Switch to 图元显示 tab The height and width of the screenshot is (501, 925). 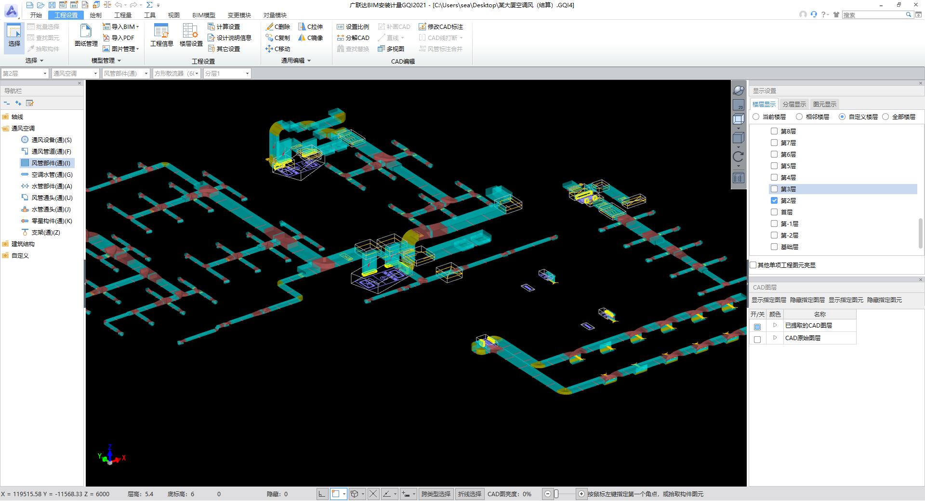click(x=824, y=104)
